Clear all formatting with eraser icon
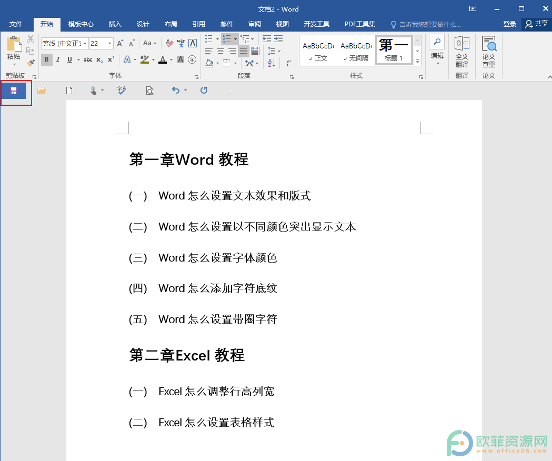 169,43
